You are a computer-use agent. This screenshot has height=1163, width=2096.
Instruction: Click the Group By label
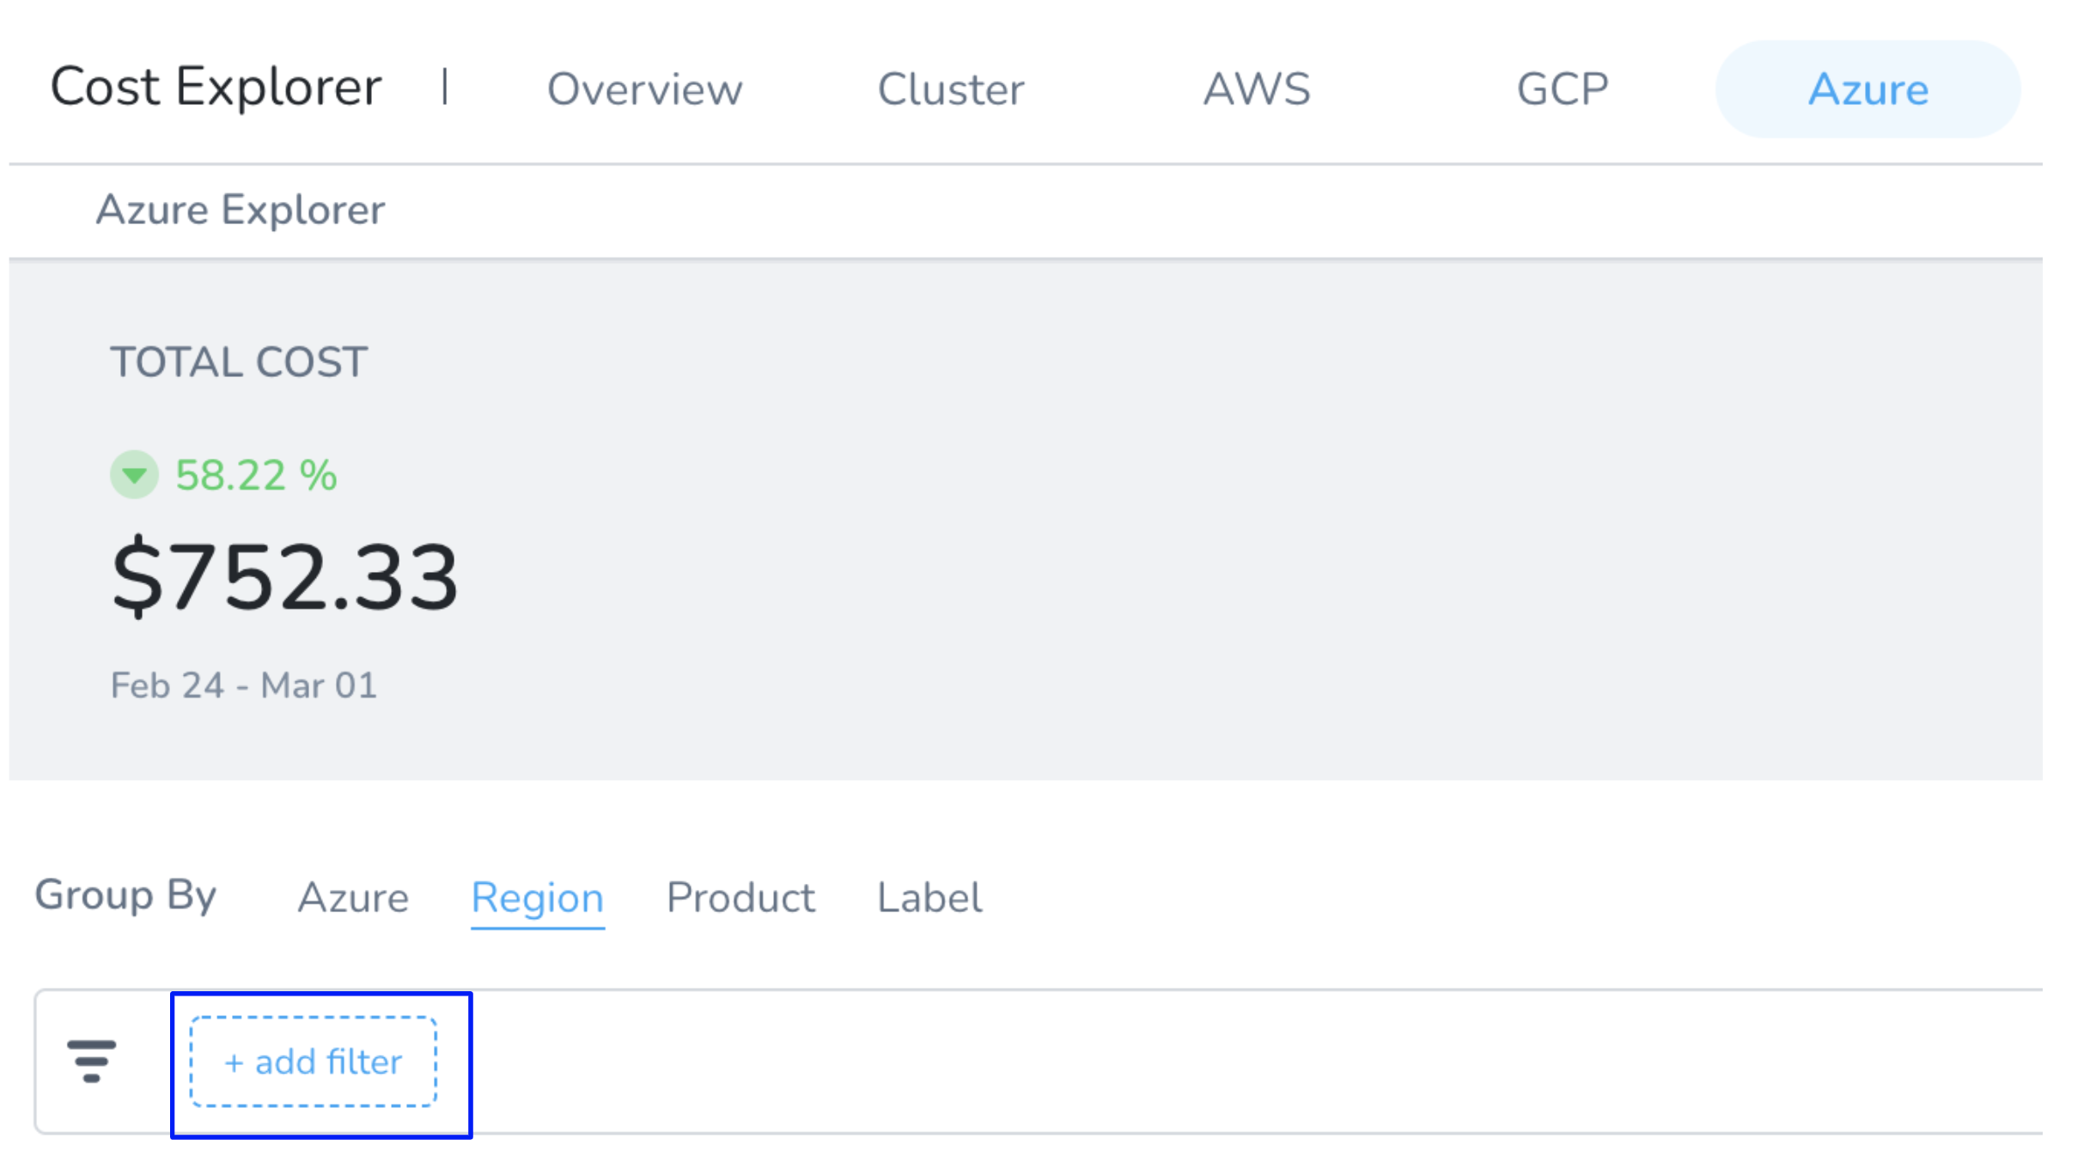125,896
